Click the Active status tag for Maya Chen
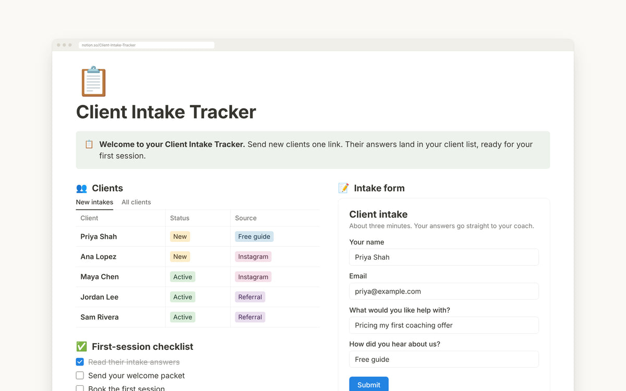The height and width of the screenshot is (391, 626). (183, 277)
